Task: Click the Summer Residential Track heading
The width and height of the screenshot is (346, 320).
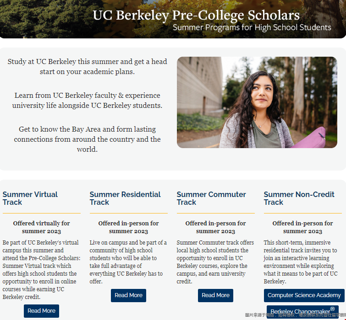Action: (125, 198)
